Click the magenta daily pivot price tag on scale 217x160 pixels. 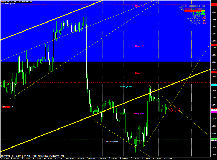click(x=214, y=112)
